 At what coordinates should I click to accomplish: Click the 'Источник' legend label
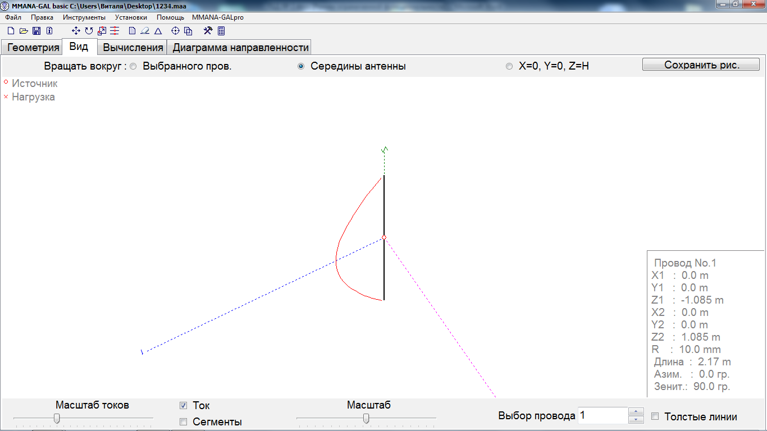point(35,83)
